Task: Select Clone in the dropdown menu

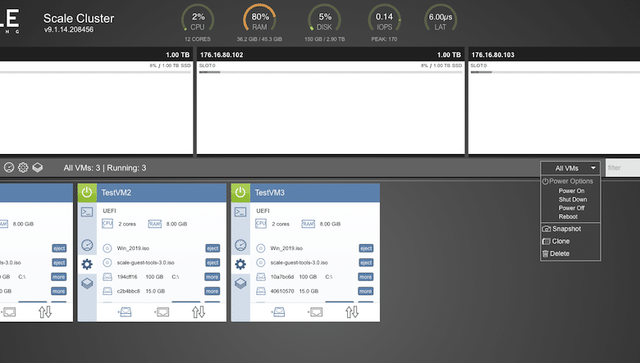Action: (556, 241)
